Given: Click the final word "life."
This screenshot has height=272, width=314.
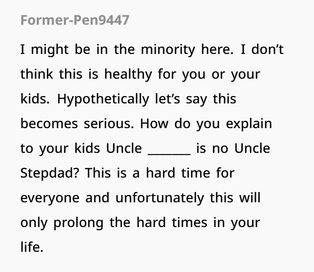Looking at the screenshot, I should 32,247.
